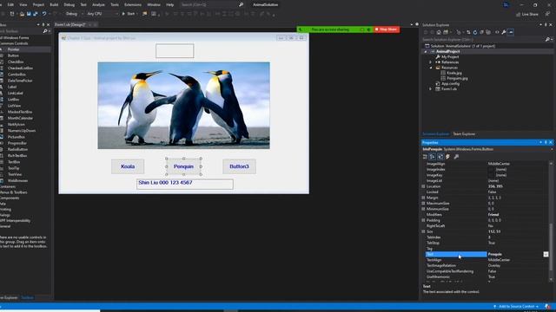Select RadioButton in the Toolbox
The image size is (556, 312).
[17, 149]
